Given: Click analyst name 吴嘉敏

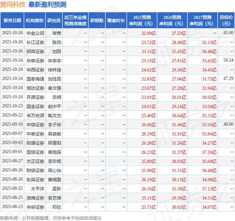Looking at the screenshot, I should click(54, 134).
